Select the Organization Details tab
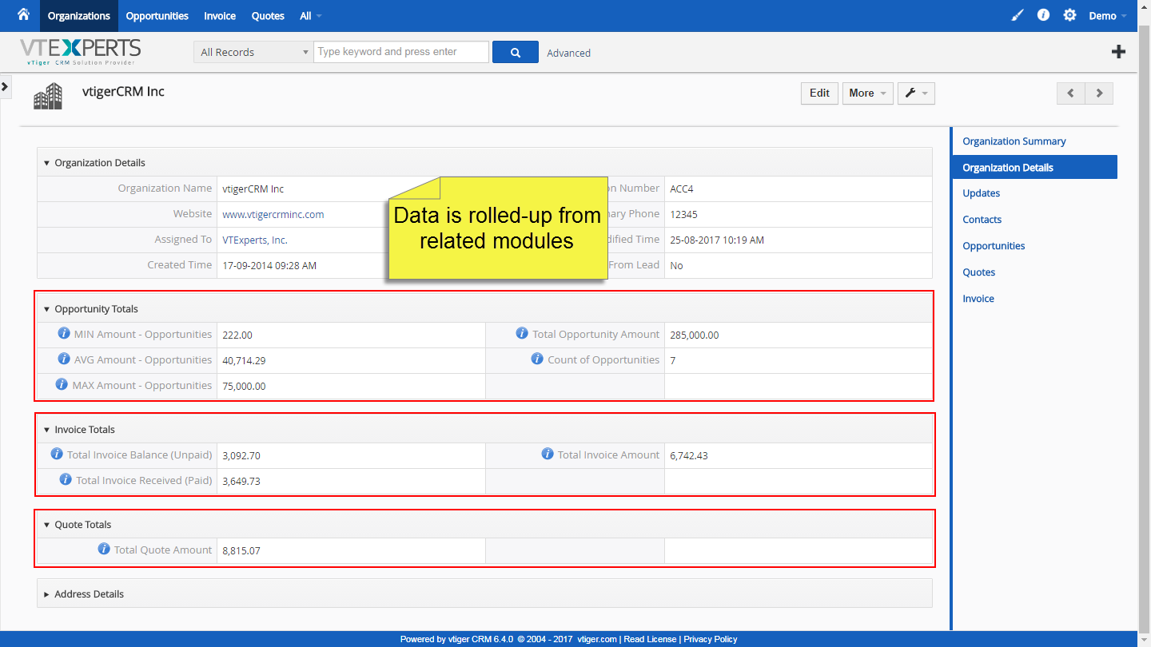The width and height of the screenshot is (1151, 647). pyautogui.click(x=1034, y=167)
